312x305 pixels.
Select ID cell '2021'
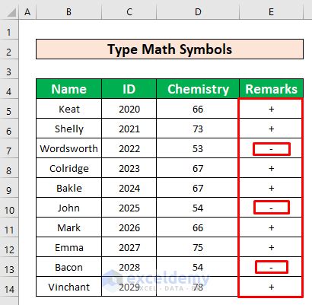coord(129,129)
